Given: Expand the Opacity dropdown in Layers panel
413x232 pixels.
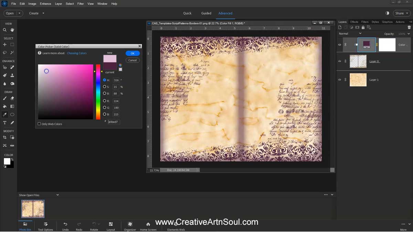Looking at the screenshot, I should click(408, 33).
